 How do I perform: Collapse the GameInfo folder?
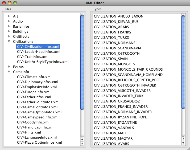9,72
